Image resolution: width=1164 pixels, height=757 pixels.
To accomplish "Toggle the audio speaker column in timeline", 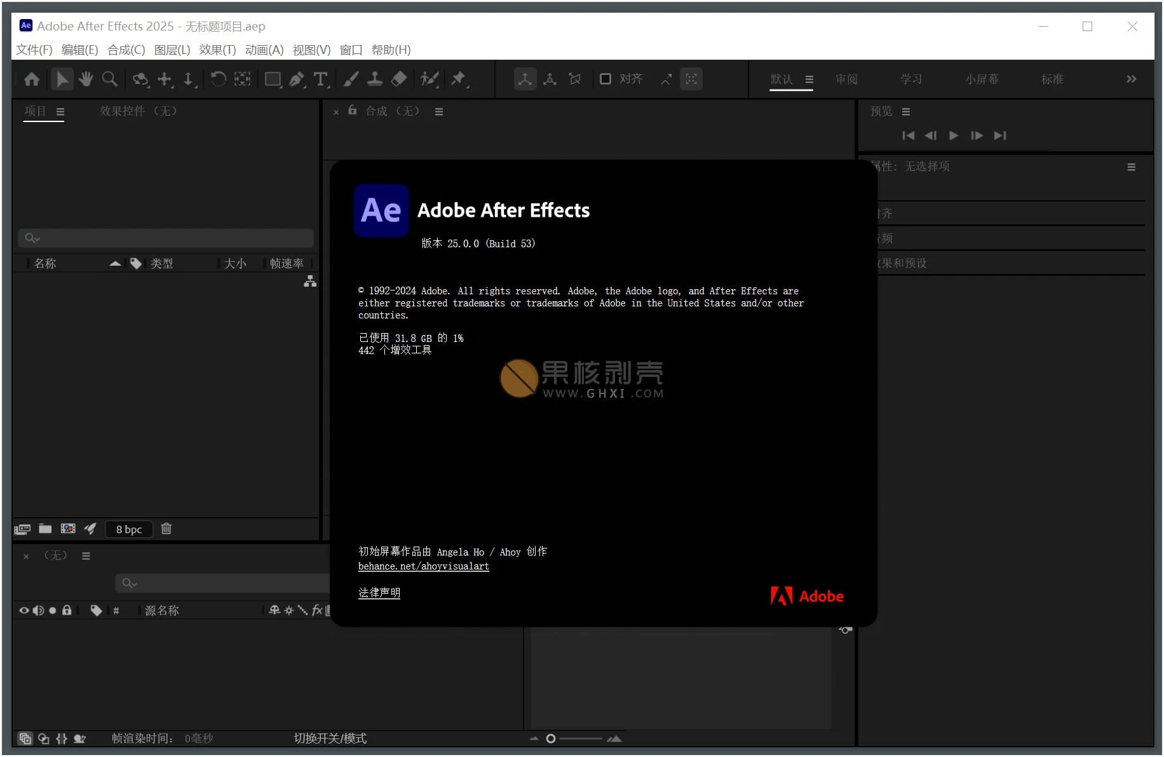I will coord(38,611).
